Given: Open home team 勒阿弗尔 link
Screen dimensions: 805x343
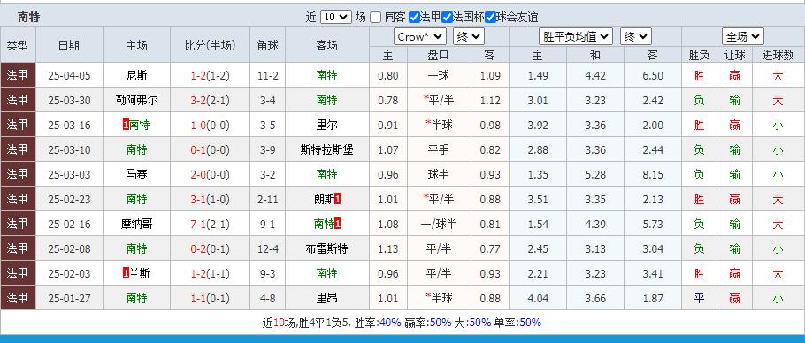Looking at the screenshot, I should point(136,101).
